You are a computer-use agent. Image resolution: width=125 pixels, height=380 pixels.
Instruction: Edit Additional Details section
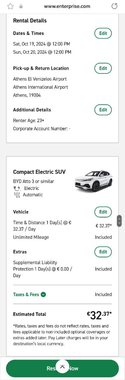tap(103, 110)
